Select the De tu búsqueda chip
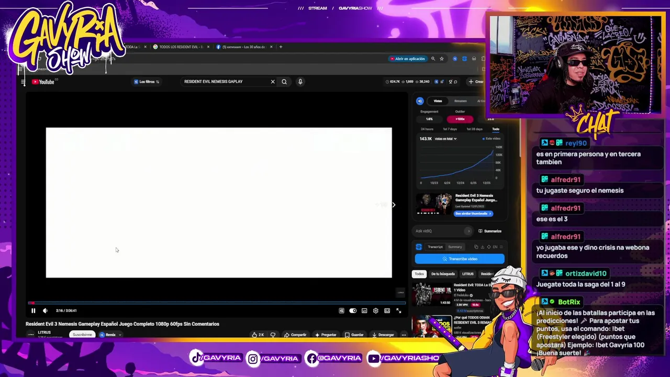 coord(443,274)
